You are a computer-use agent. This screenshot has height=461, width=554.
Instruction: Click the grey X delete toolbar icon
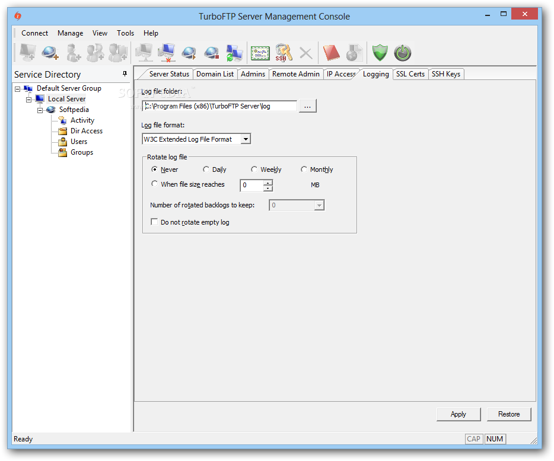[x=306, y=53]
